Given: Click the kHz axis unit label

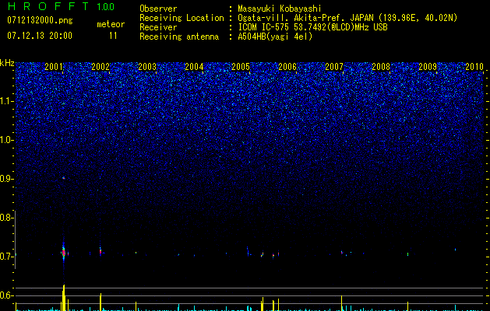Looking at the screenshot, I should click(x=7, y=63).
